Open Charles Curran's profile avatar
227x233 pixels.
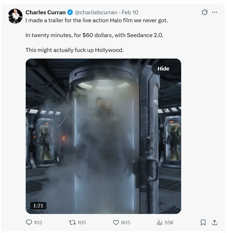tap(15, 16)
